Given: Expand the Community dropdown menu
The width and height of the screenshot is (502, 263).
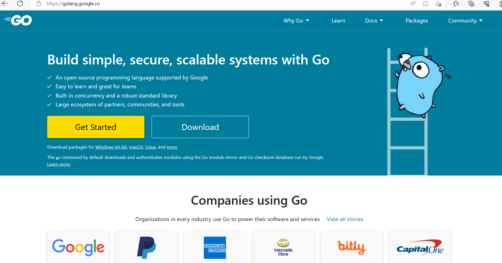Looking at the screenshot, I should click(x=465, y=21).
